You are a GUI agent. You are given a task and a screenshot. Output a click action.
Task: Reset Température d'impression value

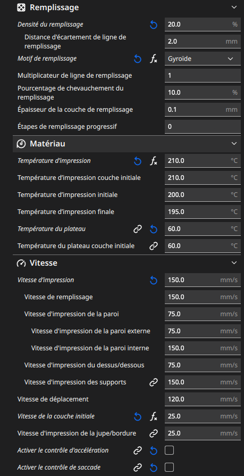[138, 161]
